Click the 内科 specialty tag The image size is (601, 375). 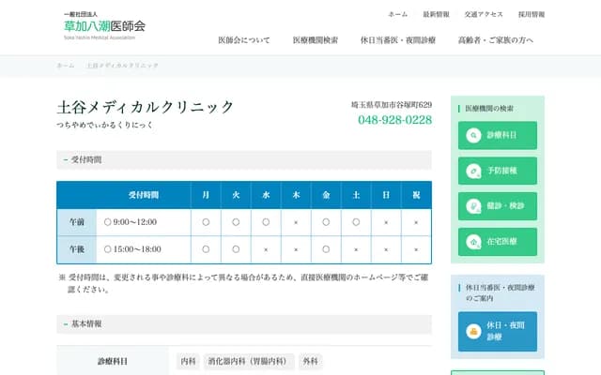click(188, 361)
